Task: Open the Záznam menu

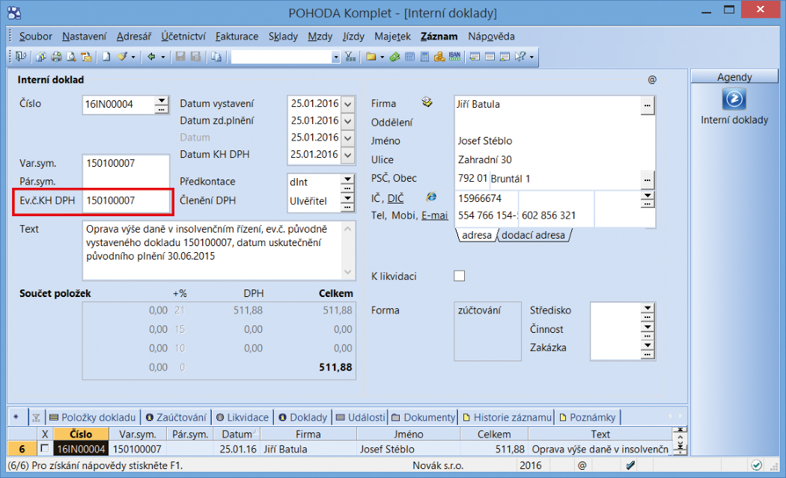Action: click(439, 37)
